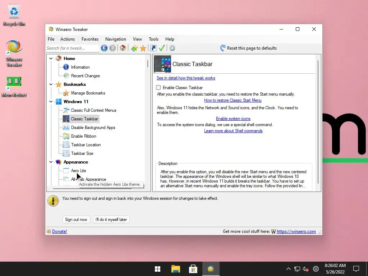
Task: Collapse the Home tree node
Action: click(x=51, y=59)
